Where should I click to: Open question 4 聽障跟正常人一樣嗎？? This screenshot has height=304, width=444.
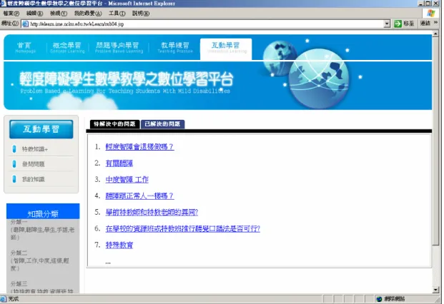pos(139,196)
